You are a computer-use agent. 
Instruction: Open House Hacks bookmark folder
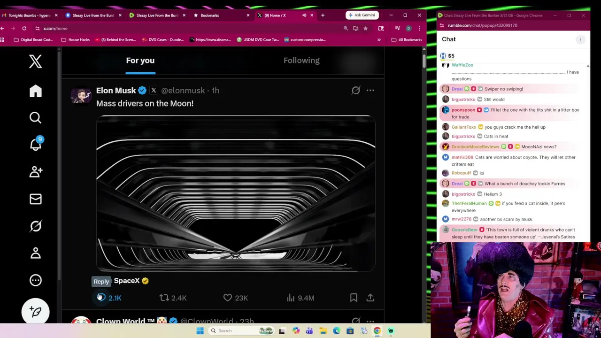[75, 39]
